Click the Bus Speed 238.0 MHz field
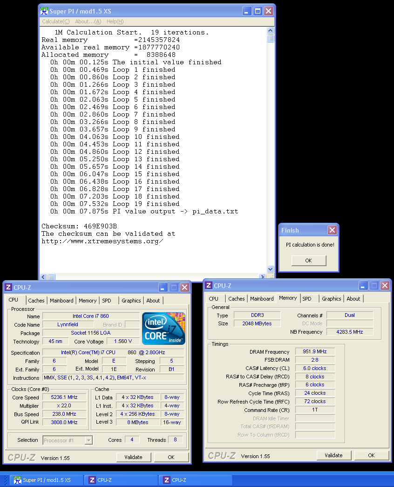 [64, 414]
